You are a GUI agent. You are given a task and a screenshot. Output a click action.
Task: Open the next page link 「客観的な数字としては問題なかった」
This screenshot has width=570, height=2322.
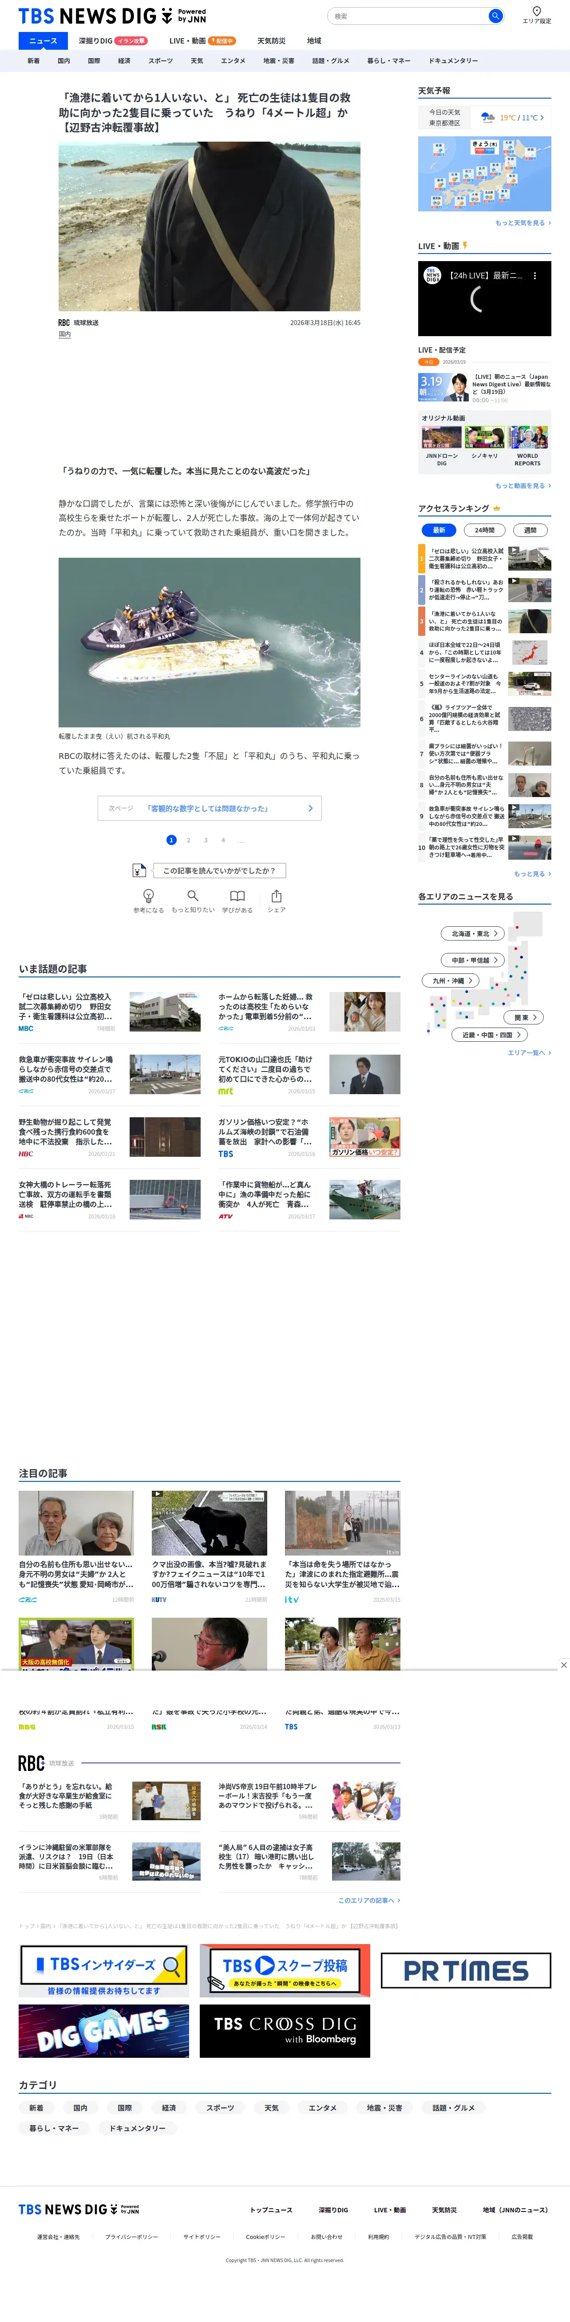209,809
